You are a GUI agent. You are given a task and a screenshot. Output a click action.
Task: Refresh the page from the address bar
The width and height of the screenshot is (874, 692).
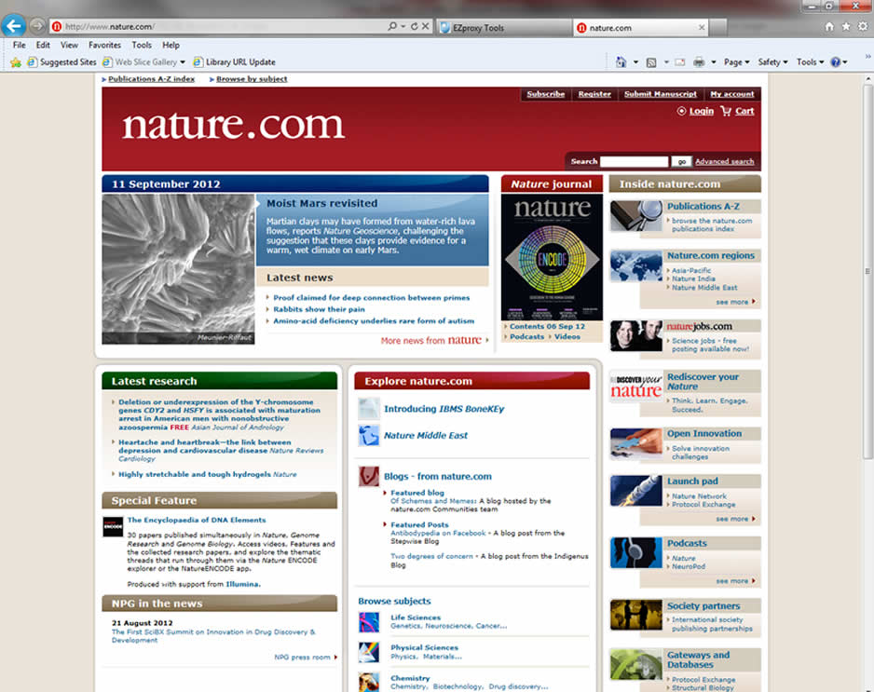pyautogui.click(x=414, y=26)
